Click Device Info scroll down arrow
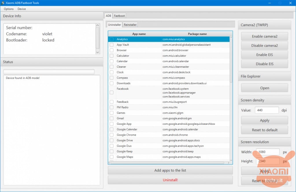The width and height of the screenshot is (296, 192). (x=98, y=52)
